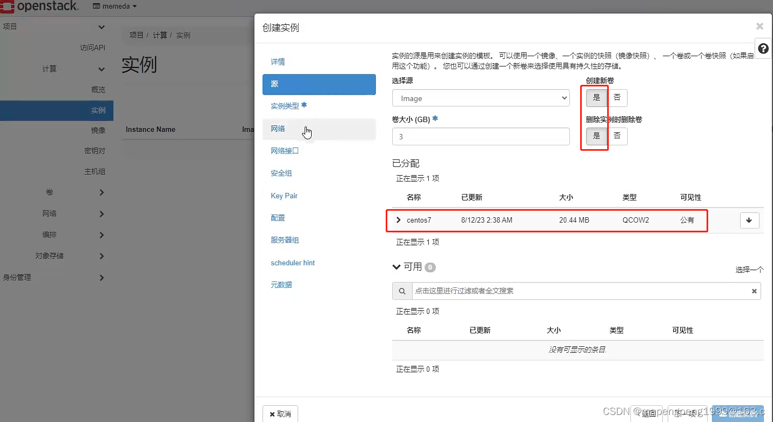This screenshot has height=422, width=773.
Task: Switch to scheduler hint wizard step
Action: pos(319,263)
